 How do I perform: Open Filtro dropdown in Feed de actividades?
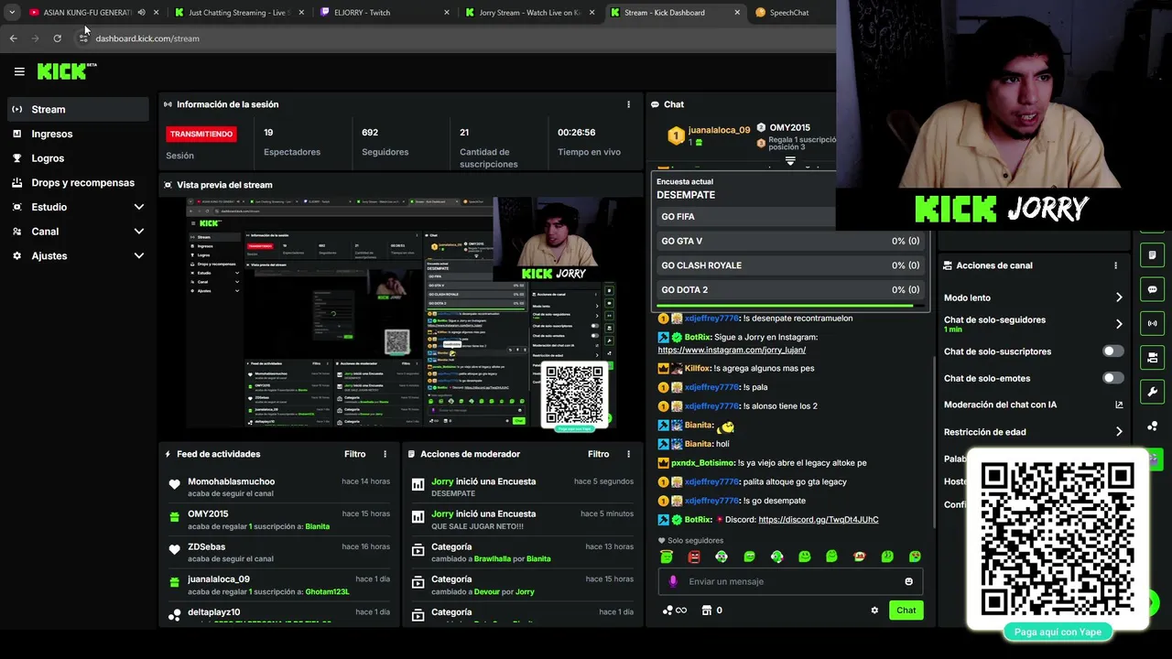(x=355, y=454)
